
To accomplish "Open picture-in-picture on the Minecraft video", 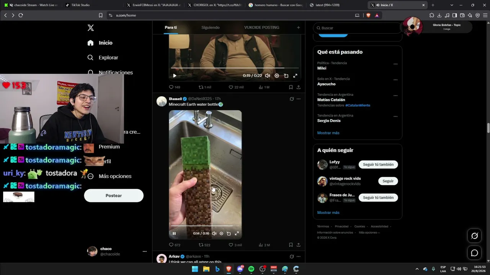I will click(229, 233).
